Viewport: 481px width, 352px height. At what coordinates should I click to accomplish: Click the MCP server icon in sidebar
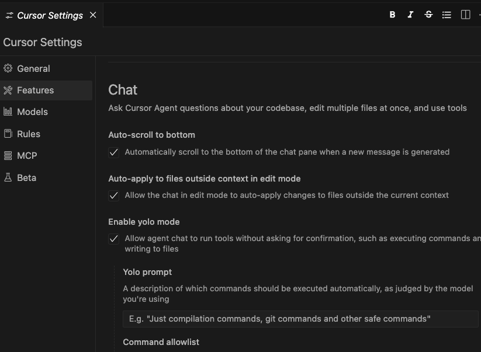8,155
